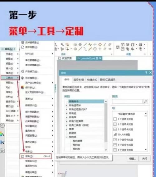
Task: Click the 关闭 button
Action: (145, 159)
